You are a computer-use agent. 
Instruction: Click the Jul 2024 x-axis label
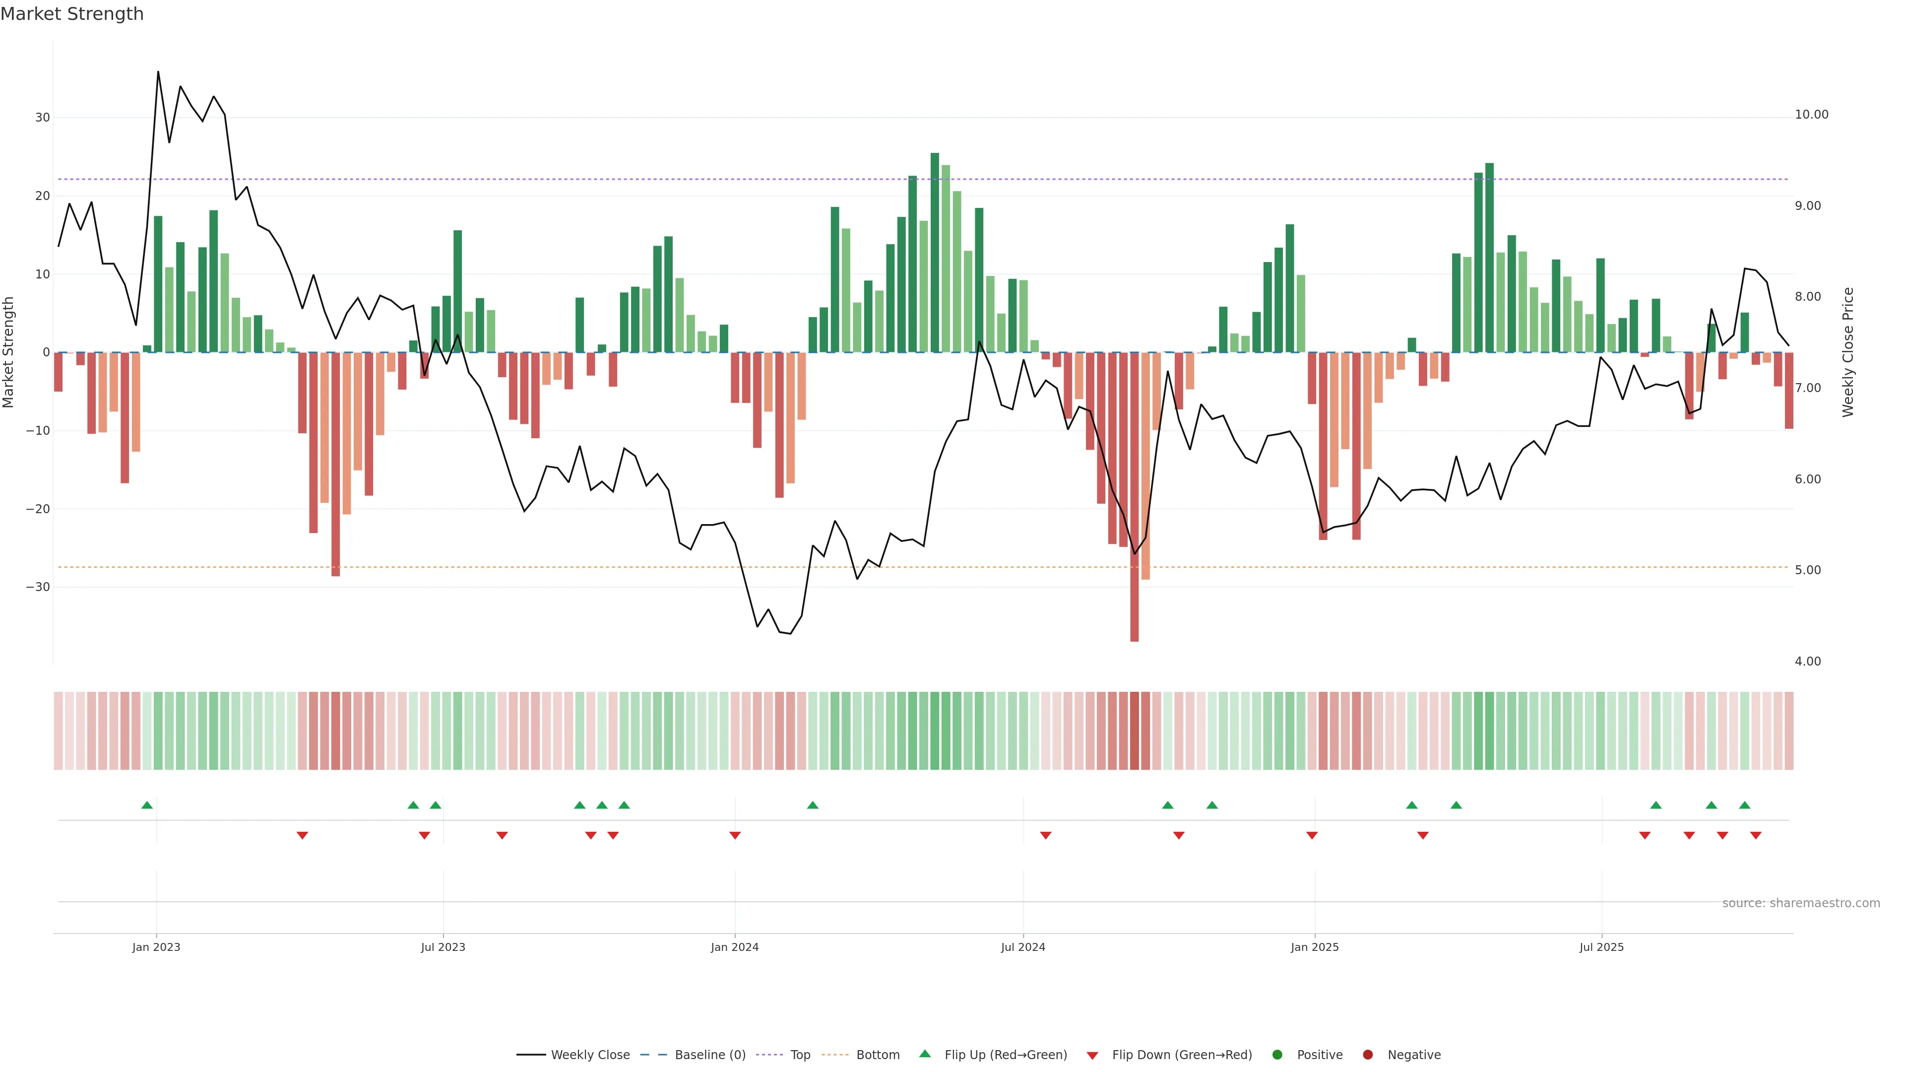(1023, 947)
